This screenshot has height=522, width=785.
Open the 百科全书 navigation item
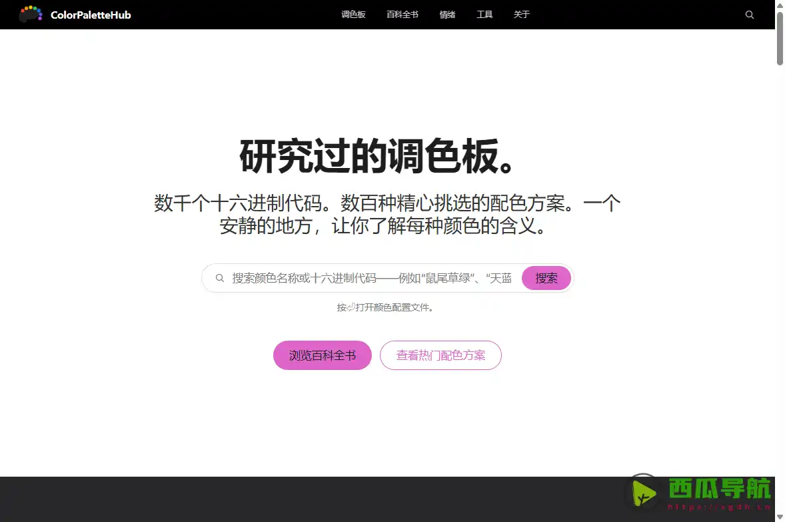coord(402,15)
